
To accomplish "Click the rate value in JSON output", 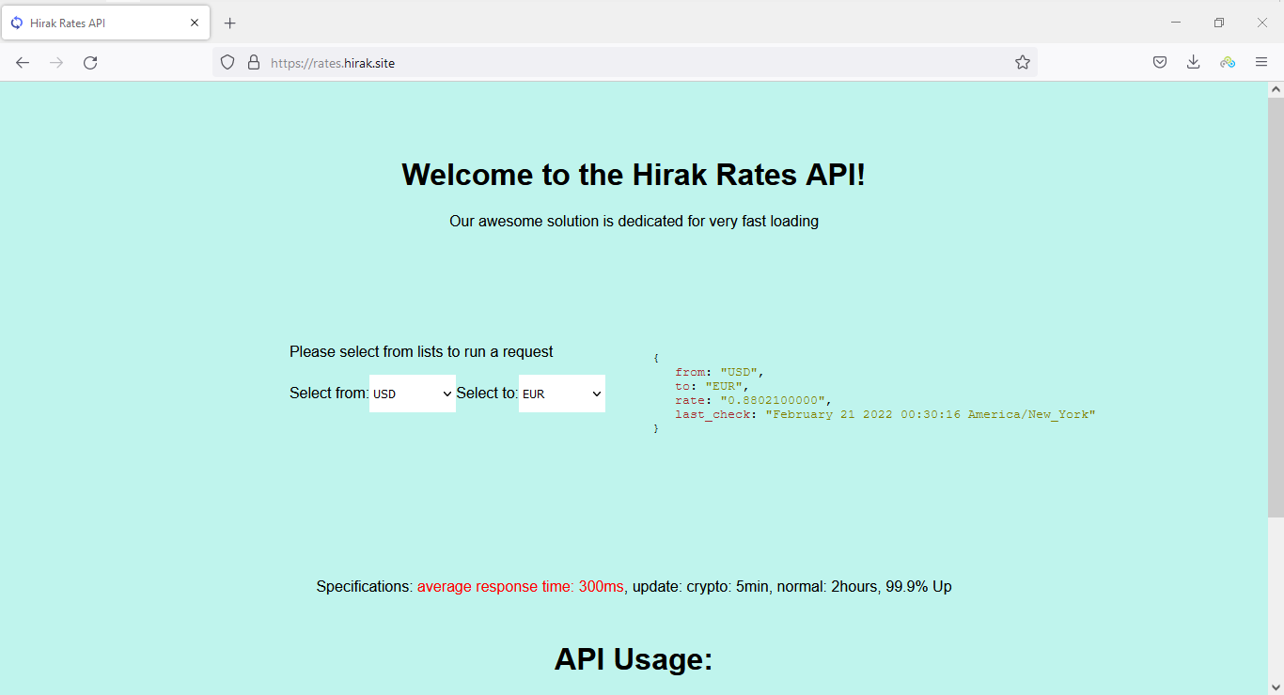I will pos(775,400).
